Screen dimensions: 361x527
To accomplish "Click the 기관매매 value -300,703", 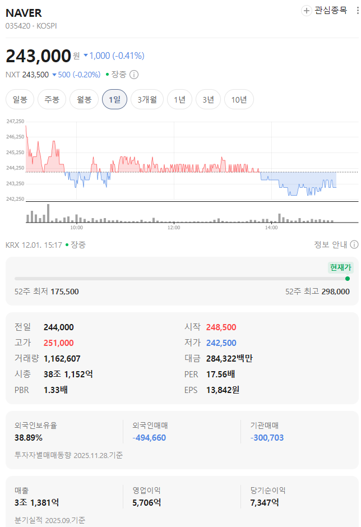I will (267, 438).
